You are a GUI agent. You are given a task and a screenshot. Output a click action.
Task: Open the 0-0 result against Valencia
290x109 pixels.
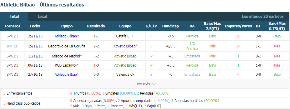click(x=96, y=75)
